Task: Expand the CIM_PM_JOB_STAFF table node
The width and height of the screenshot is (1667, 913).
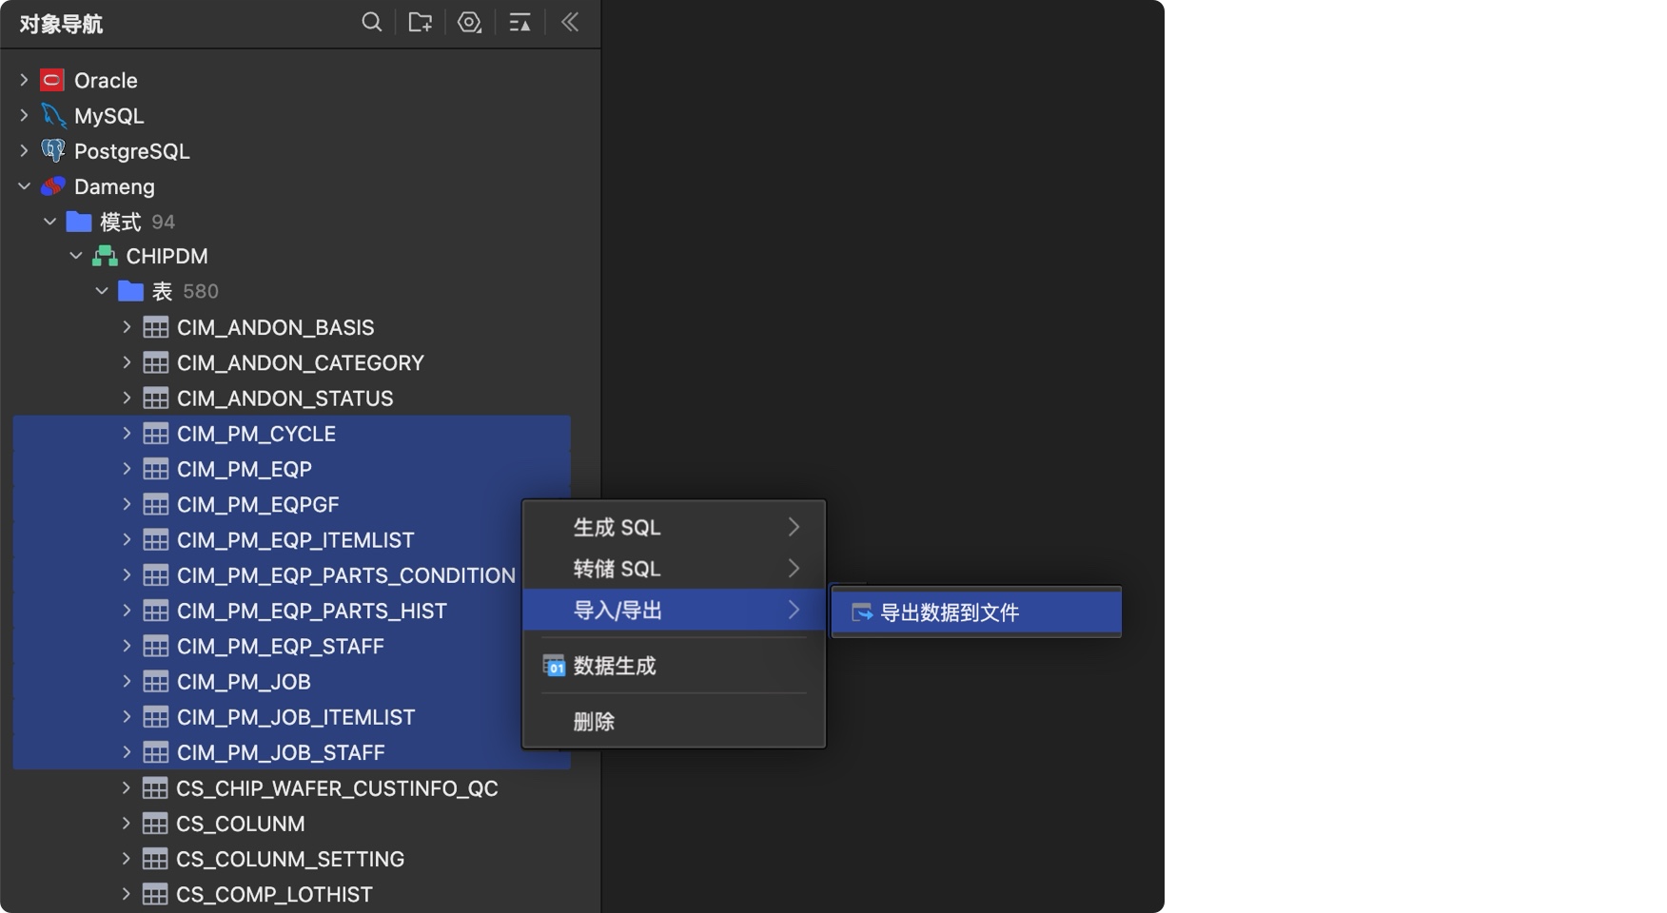Action: pyautogui.click(x=127, y=752)
